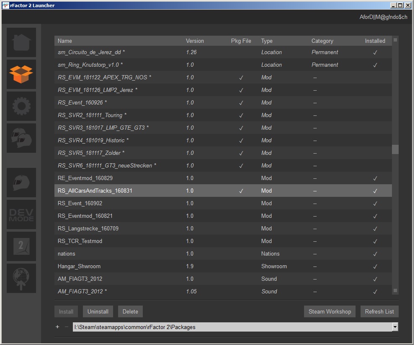The width and height of the screenshot is (415, 345).
Task: Click the rFactor 2 logo icon
Action: pyautogui.click(x=21, y=246)
